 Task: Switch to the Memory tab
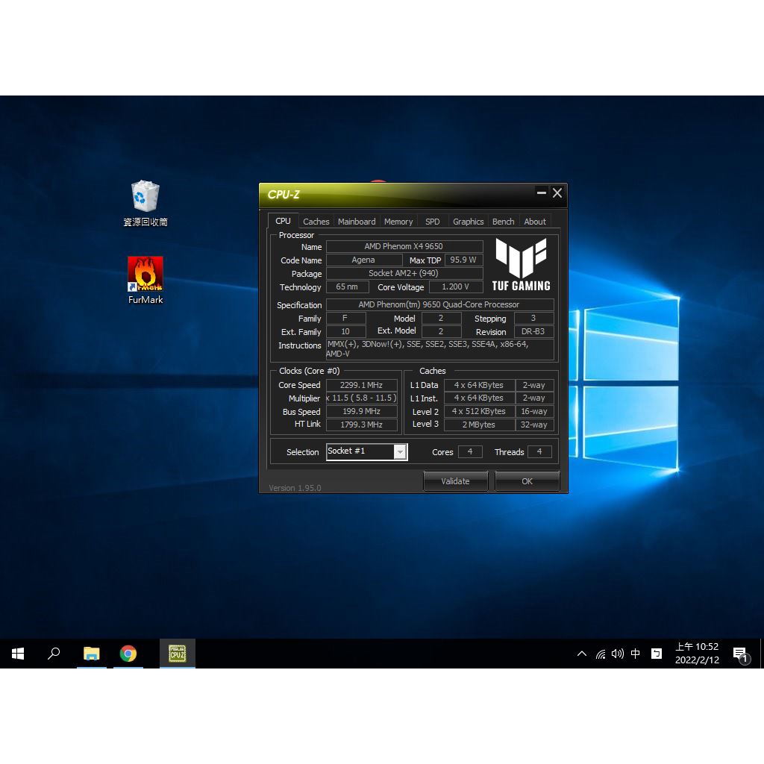pyautogui.click(x=398, y=222)
